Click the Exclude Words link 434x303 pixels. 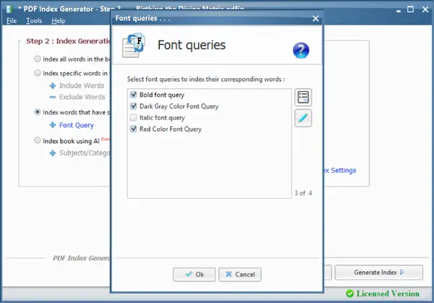point(82,97)
